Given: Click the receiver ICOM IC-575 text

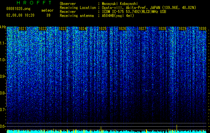Looking at the screenshot, I should tap(134, 12).
